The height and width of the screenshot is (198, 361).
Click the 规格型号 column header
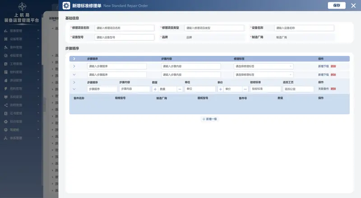120,98
